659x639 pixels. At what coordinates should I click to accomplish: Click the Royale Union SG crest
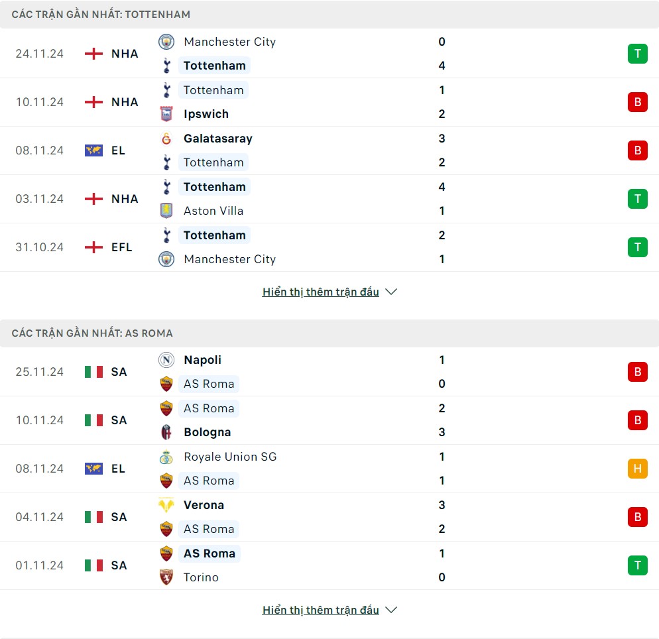tap(166, 457)
